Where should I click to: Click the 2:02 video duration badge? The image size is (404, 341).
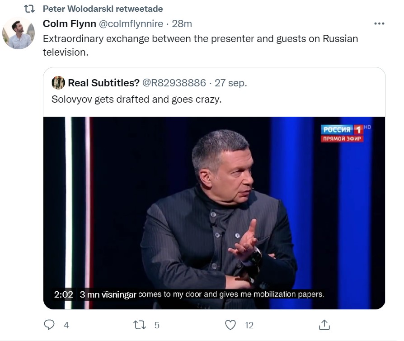click(63, 294)
